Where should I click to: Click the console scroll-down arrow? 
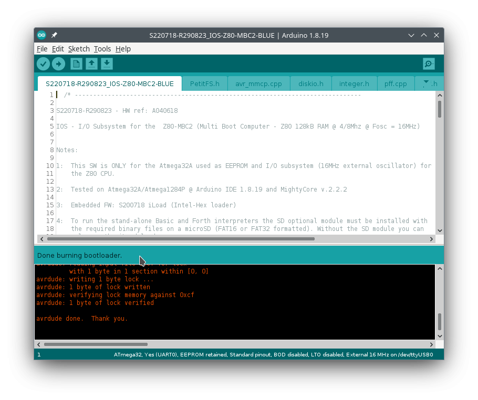[x=440, y=336]
